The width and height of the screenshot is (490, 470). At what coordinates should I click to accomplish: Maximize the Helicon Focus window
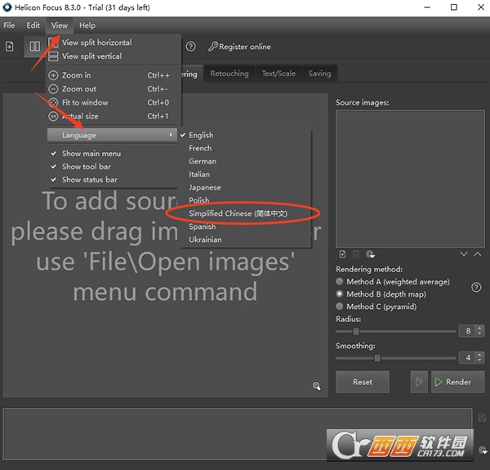(x=454, y=7)
